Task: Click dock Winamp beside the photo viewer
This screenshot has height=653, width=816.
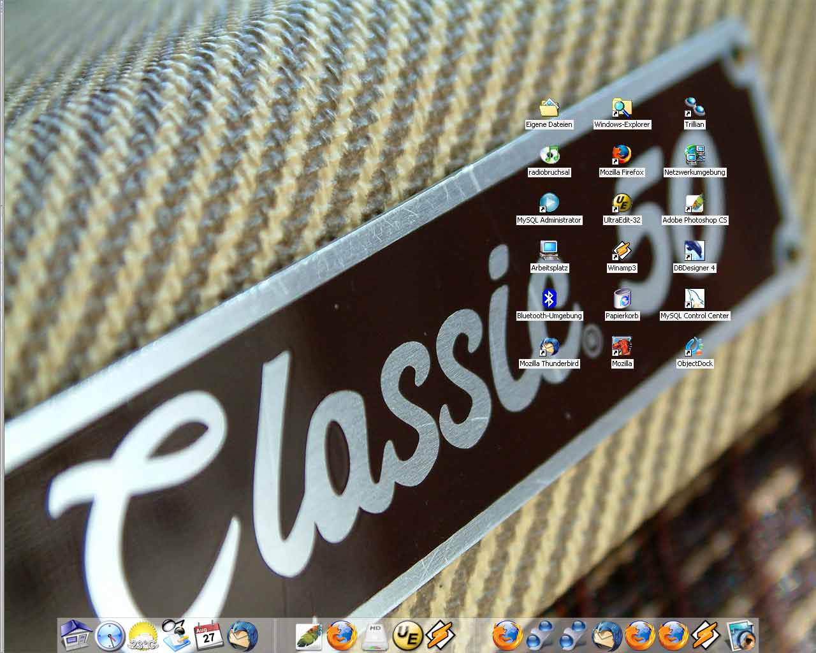Action: click(x=705, y=635)
